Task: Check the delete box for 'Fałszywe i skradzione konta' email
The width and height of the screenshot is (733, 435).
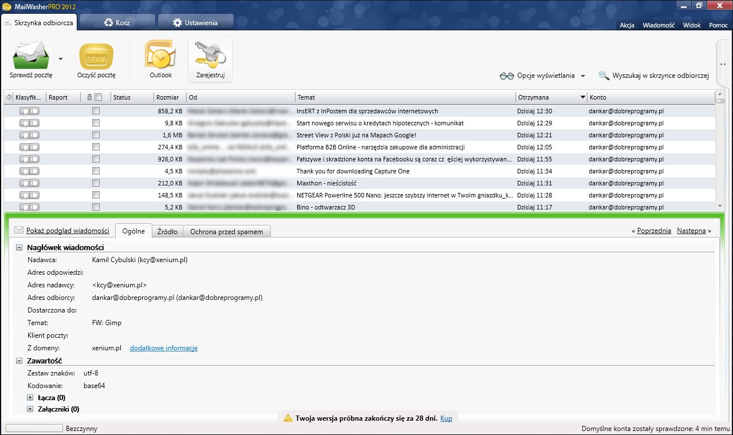Action: click(x=96, y=159)
